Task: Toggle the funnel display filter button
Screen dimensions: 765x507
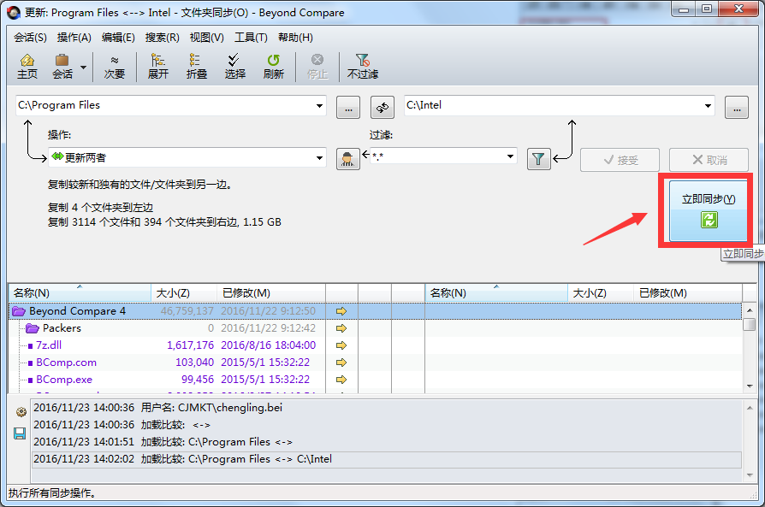Action: pos(539,158)
